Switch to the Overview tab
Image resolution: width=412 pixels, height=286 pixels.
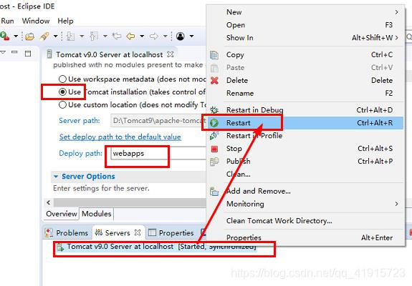click(62, 214)
